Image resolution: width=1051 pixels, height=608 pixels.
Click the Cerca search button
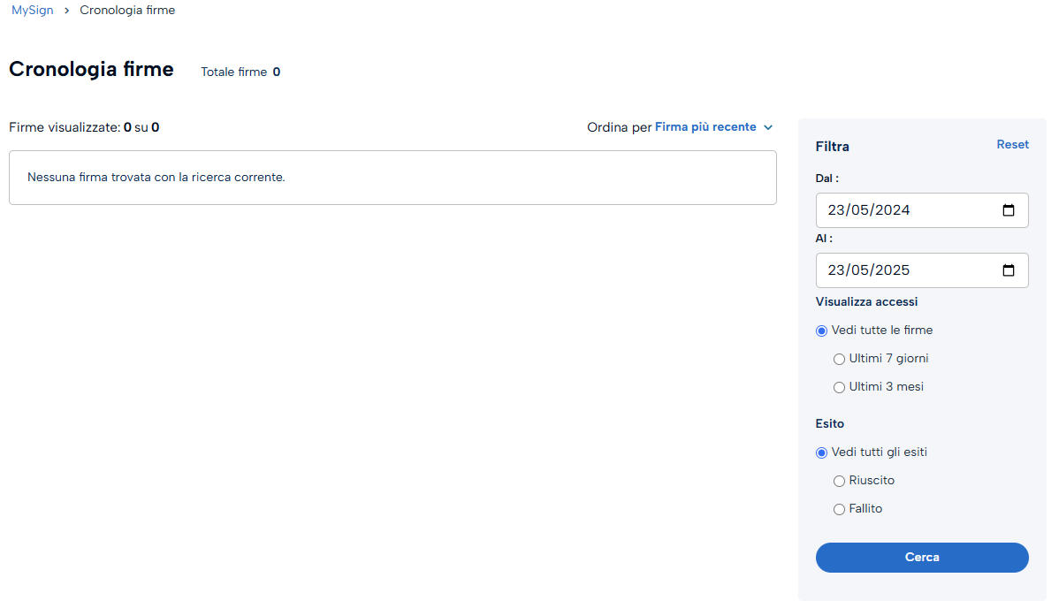coord(922,557)
